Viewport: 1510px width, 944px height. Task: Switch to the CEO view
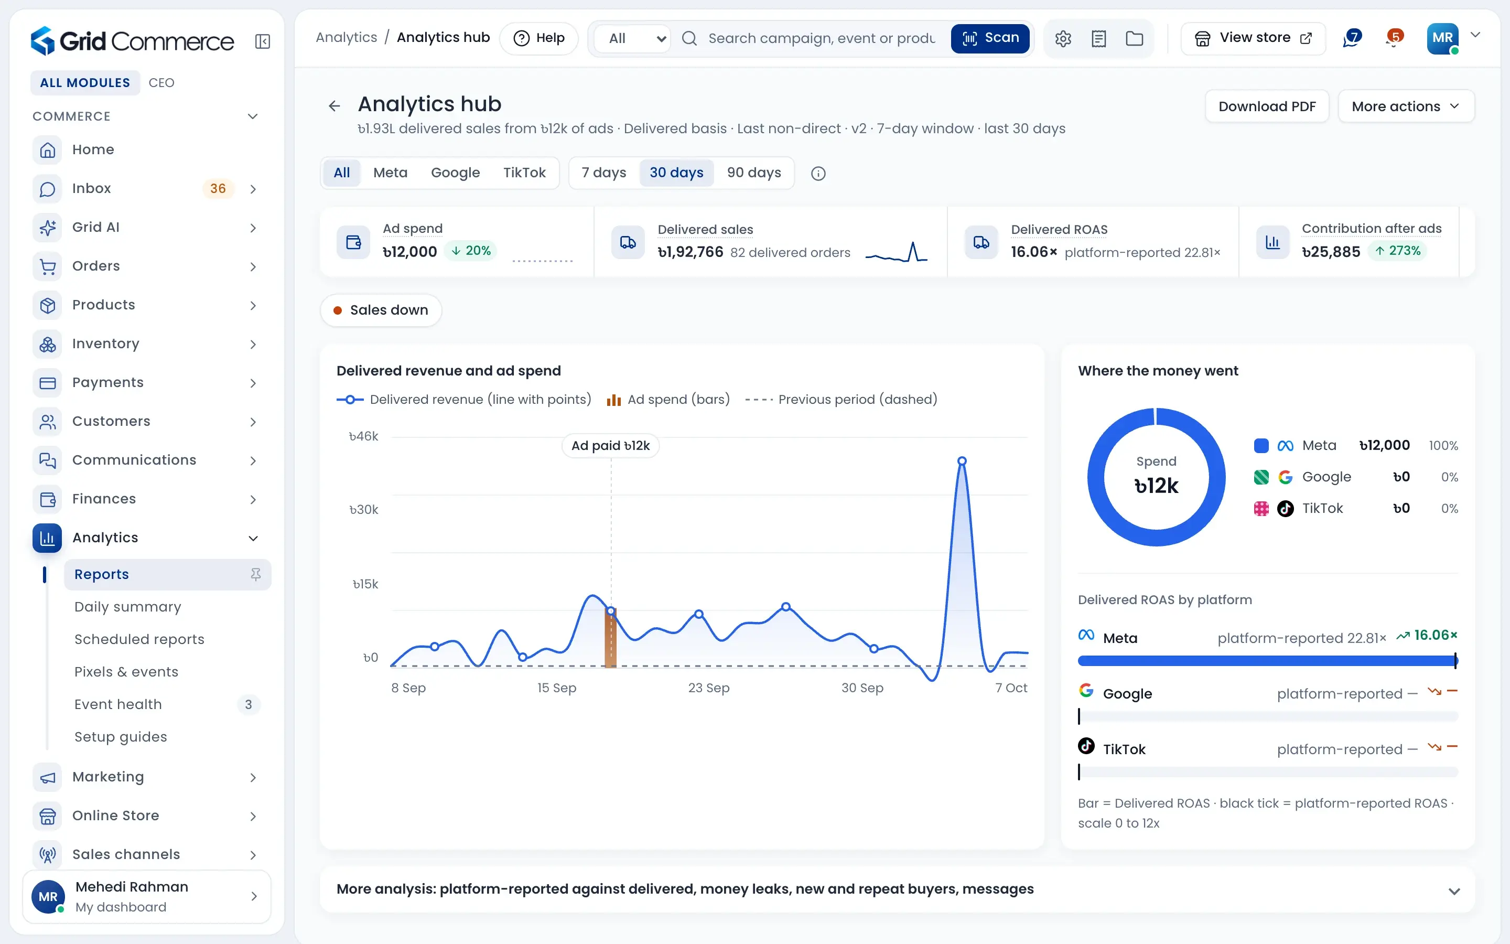(x=161, y=83)
